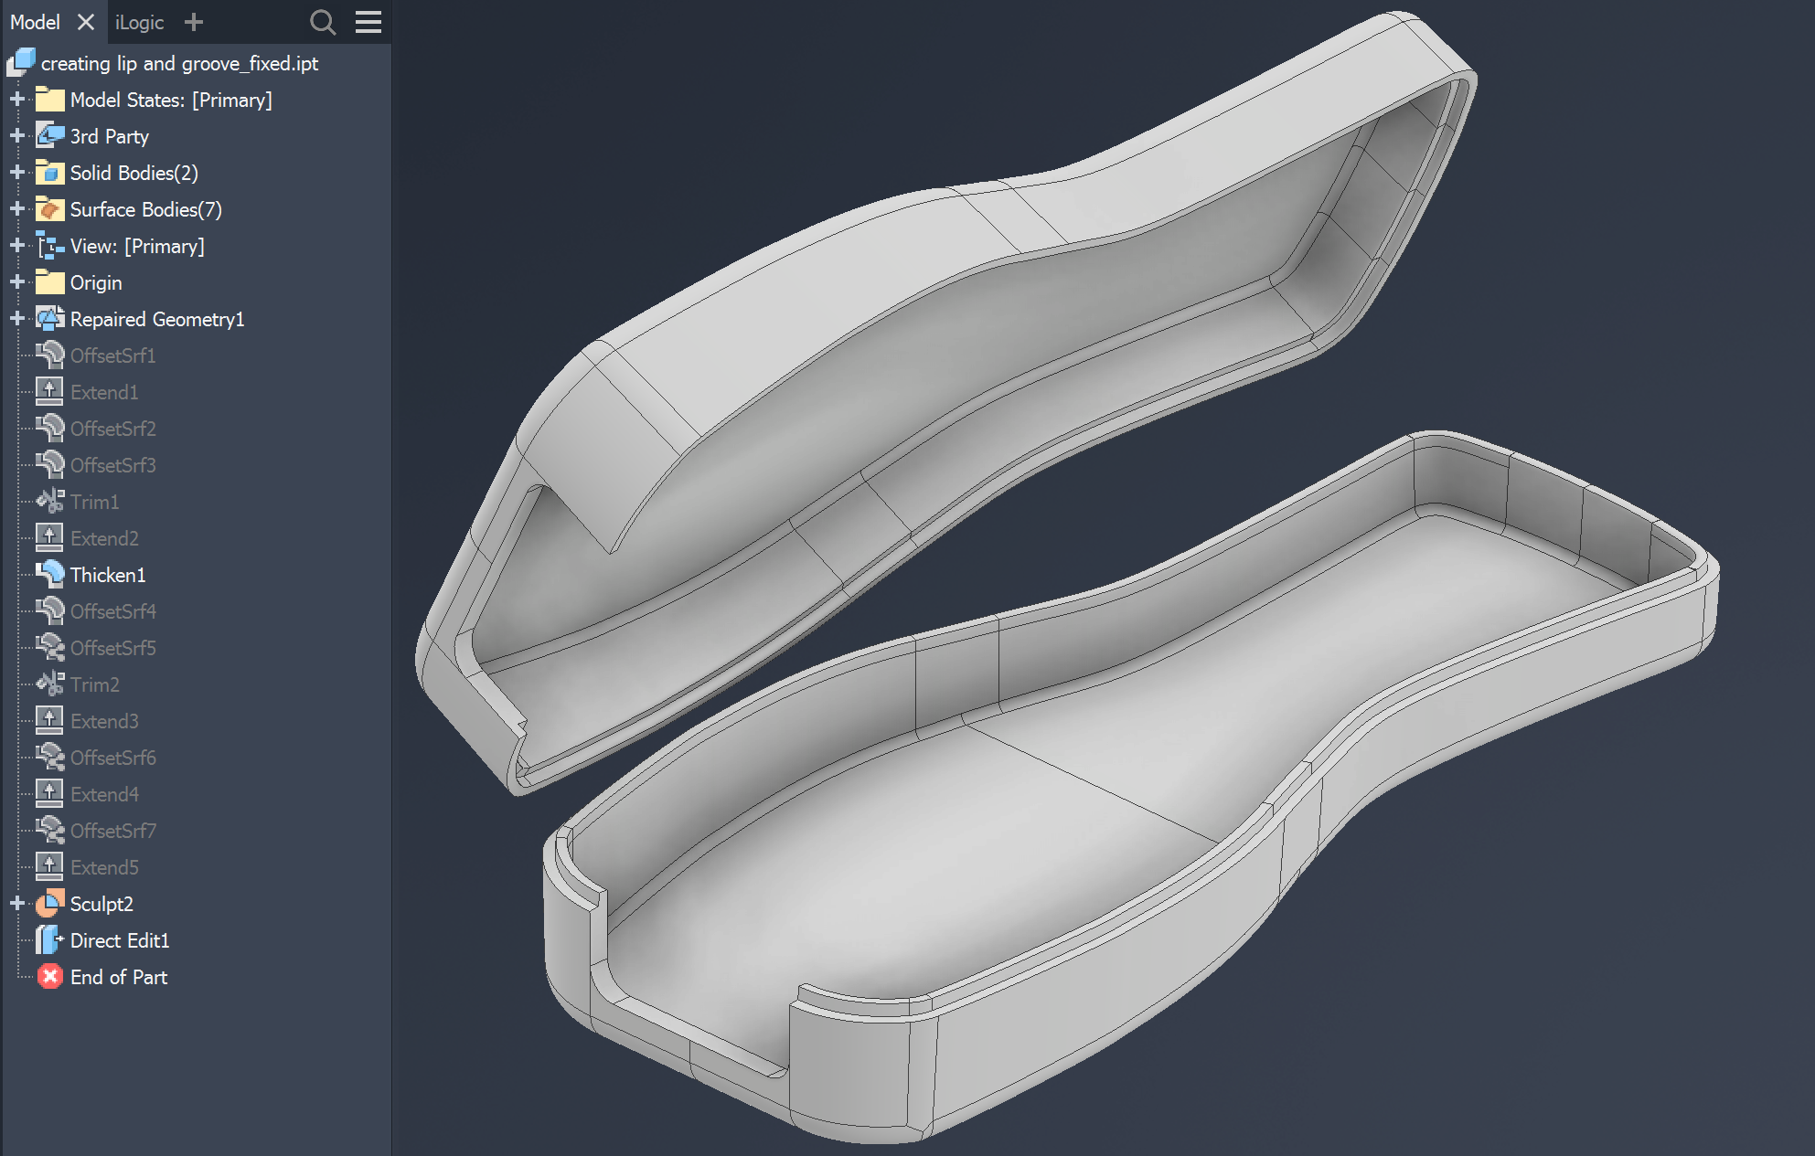
Task: Click the Sculpt2 feature icon
Action: [48, 904]
